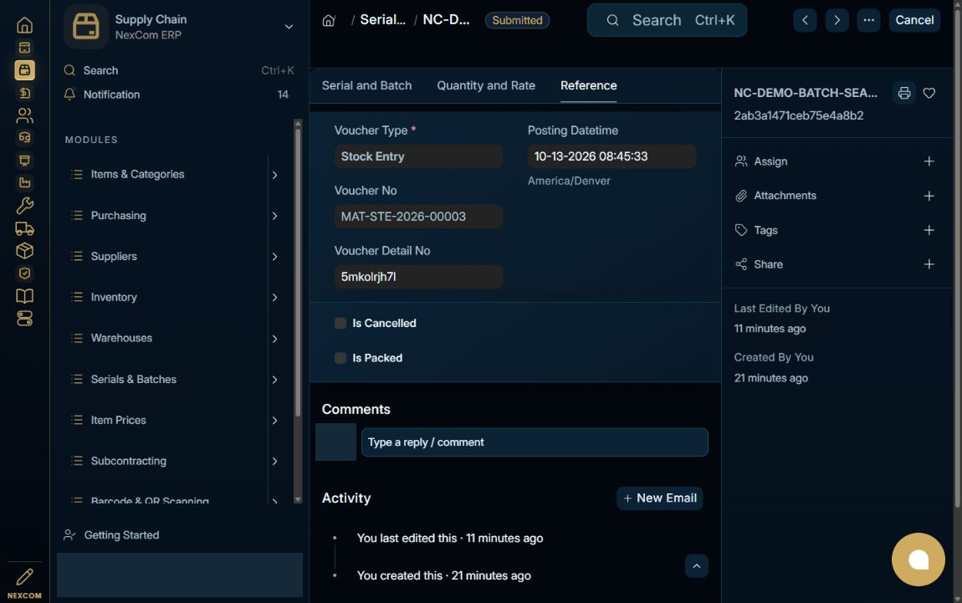962x603 pixels.
Task: Click the Supply Chain box logo
Action: [86, 27]
